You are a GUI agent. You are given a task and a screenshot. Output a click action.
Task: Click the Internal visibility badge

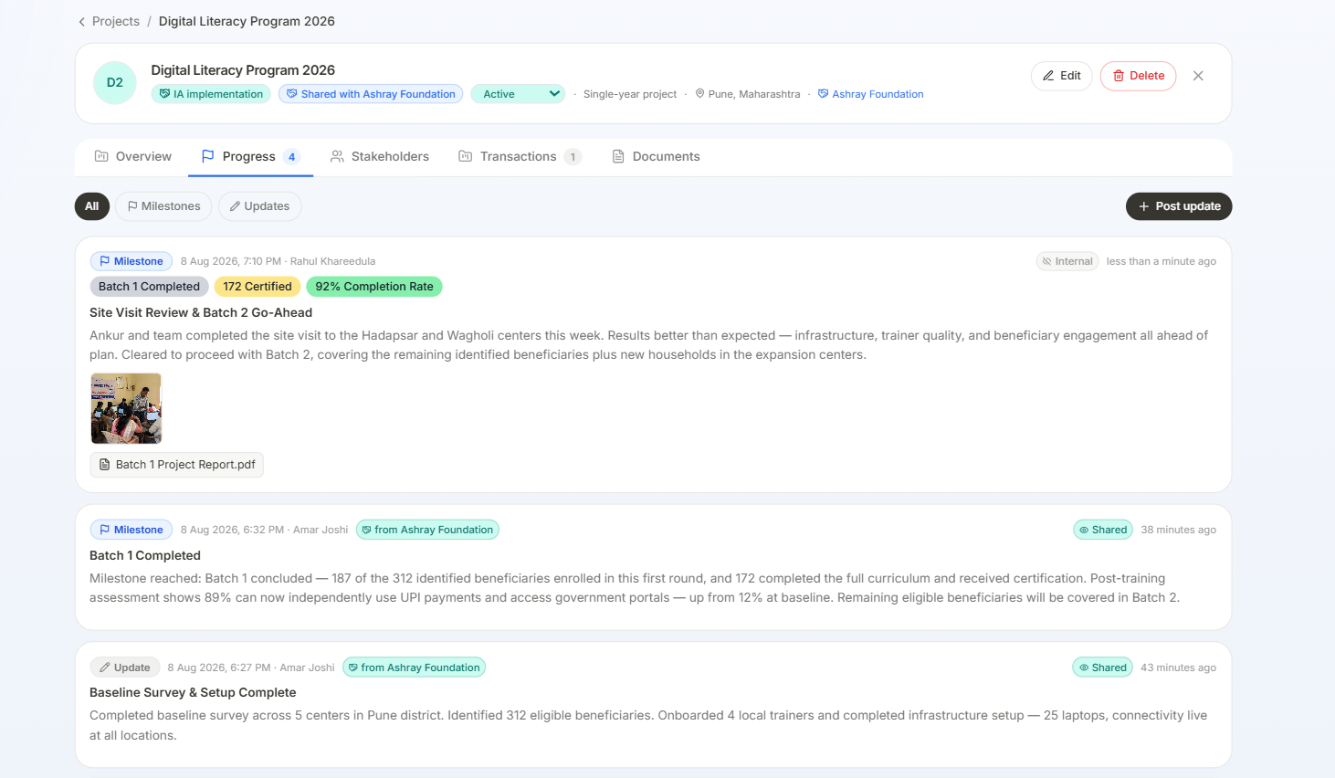(1067, 261)
